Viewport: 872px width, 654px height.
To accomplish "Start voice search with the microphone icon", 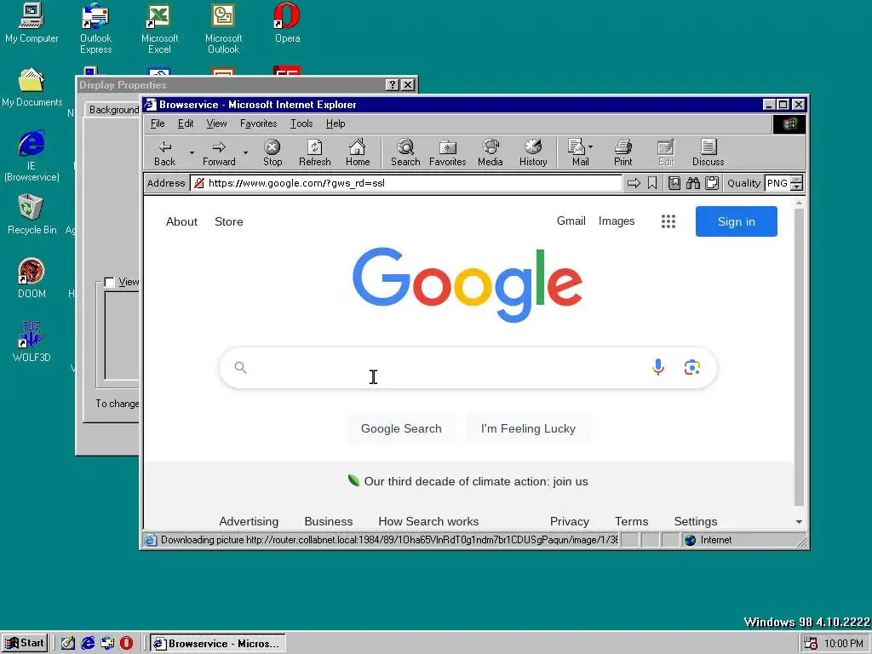I will pos(658,367).
